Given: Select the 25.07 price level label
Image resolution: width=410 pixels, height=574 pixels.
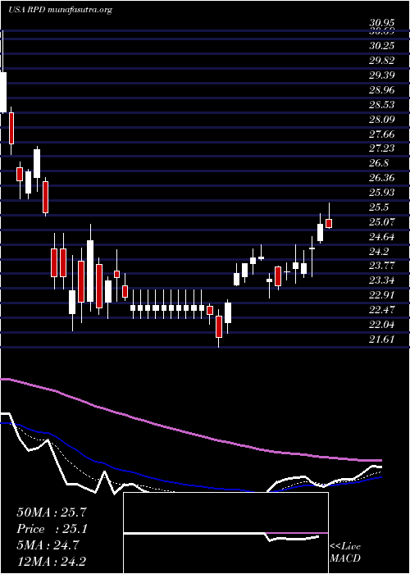Looking at the screenshot, I should [381, 222].
